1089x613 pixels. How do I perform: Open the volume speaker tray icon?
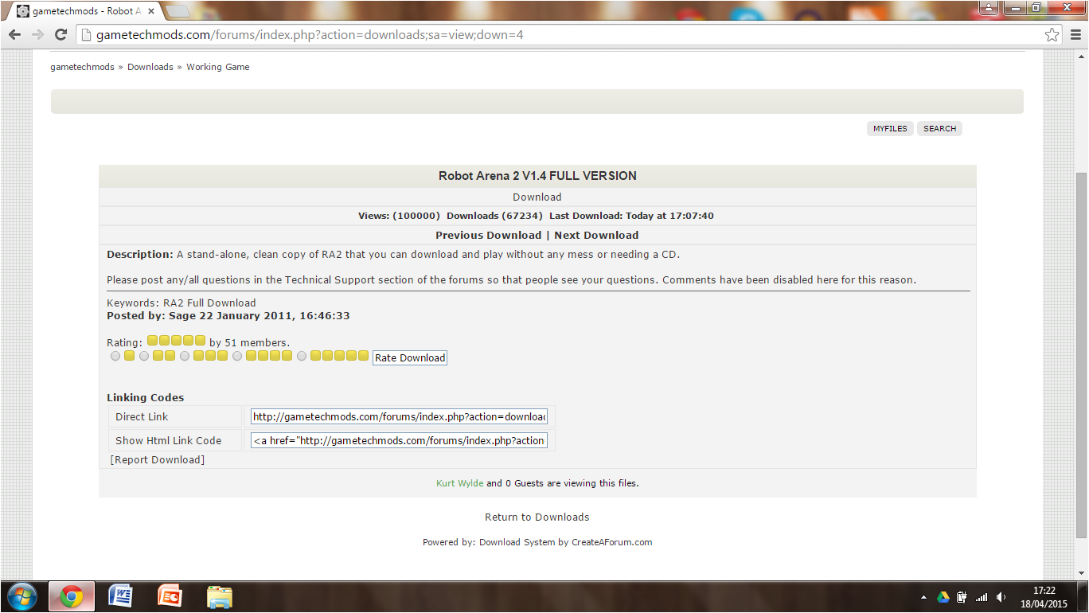(x=1001, y=596)
